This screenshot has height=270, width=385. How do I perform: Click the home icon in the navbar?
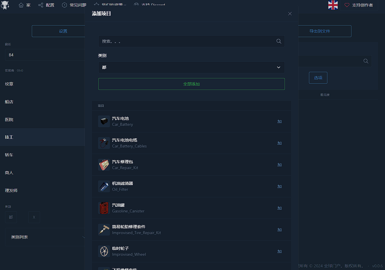(21, 5)
